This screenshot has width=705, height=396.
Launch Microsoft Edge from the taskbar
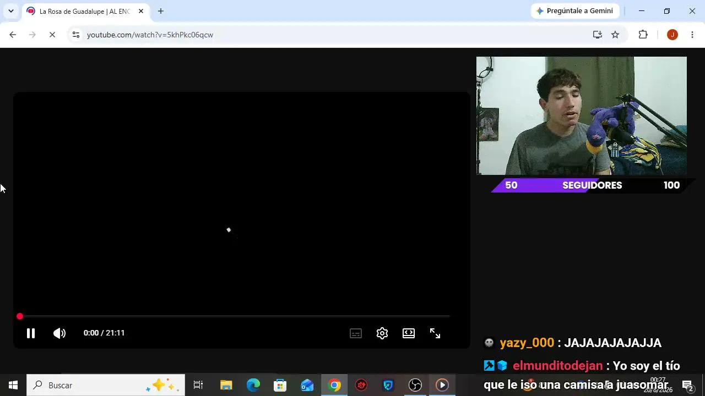(x=253, y=385)
